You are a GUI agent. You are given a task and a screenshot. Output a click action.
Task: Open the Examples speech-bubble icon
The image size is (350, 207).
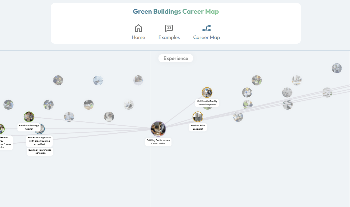pyautogui.click(x=169, y=28)
